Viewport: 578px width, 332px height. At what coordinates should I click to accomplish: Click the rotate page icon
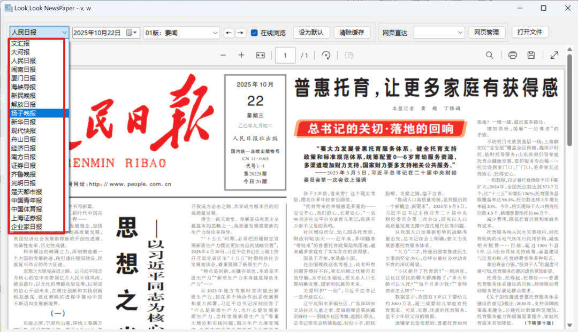(326, 55)
